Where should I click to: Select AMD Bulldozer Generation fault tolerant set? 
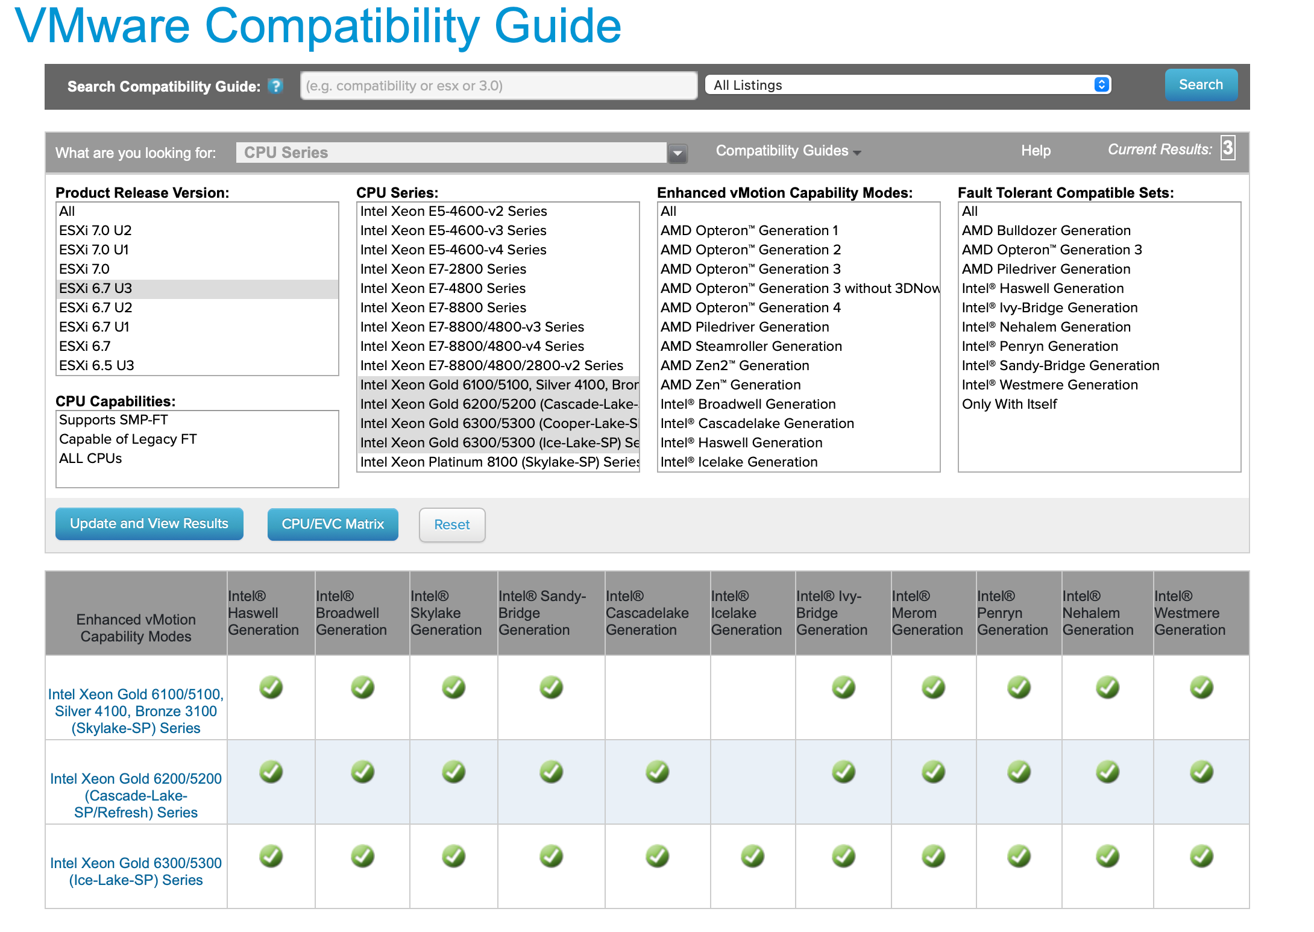pos(1099,230)
